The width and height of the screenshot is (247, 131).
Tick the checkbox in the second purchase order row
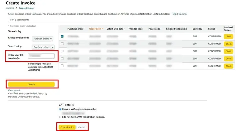[x=62, y=44]
